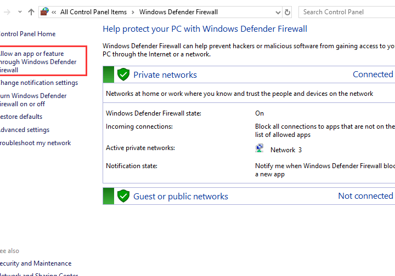Click the Incoming connections label

(139, 127)
